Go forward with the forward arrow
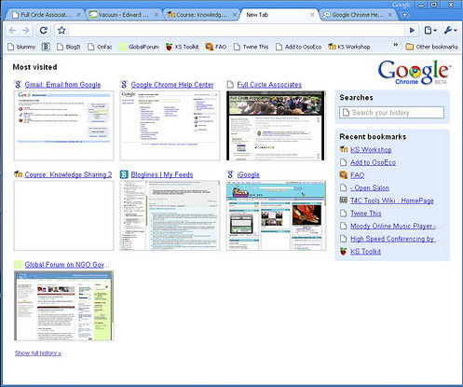 26,31
